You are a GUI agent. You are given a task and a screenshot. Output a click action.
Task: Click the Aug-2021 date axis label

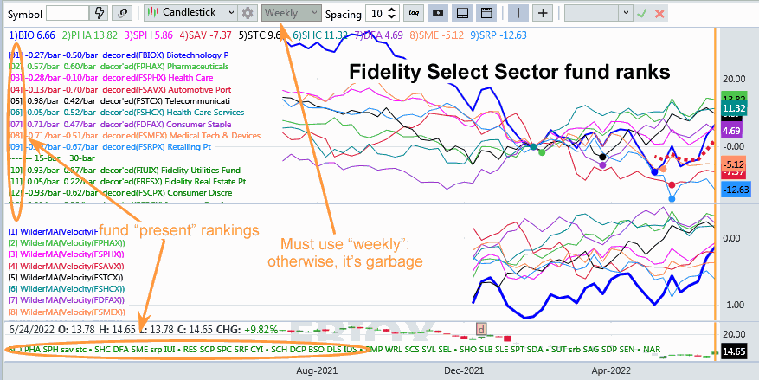pyautogui.click(x=316, y=370)
